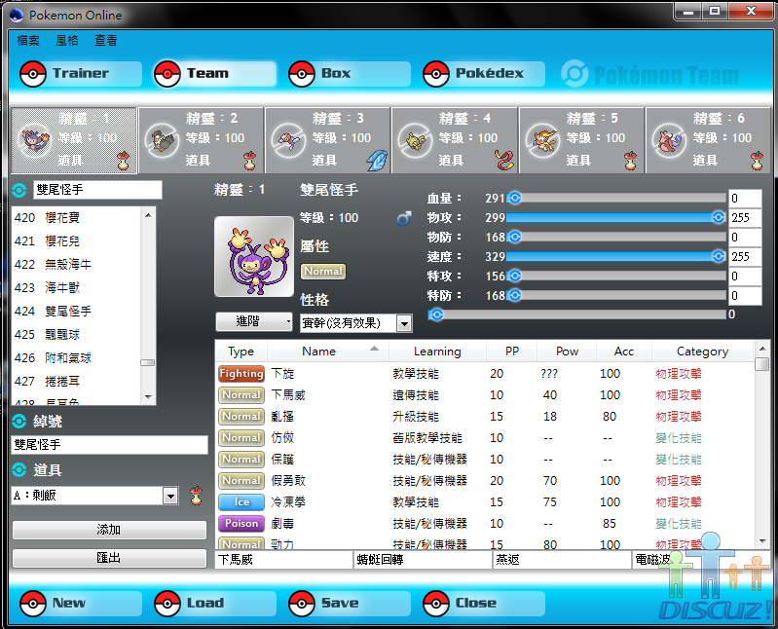The image size is (778, 629).
Task: Click the 物攻 EV value field 255
Action: click(745, 218)
